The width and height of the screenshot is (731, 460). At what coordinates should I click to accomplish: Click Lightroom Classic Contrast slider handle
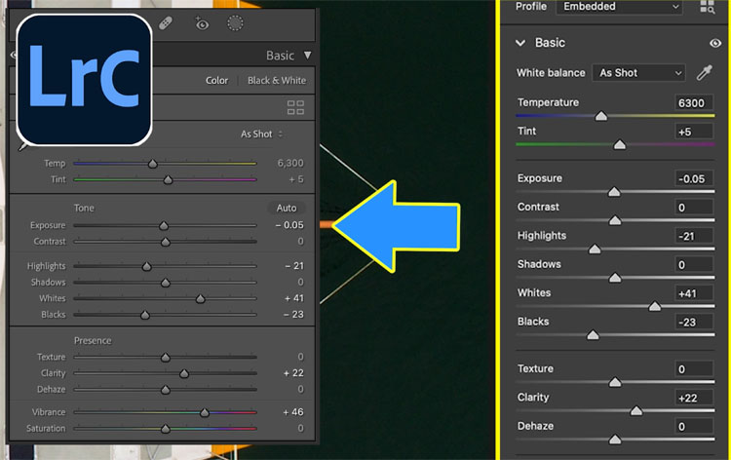tap(165, 242)
